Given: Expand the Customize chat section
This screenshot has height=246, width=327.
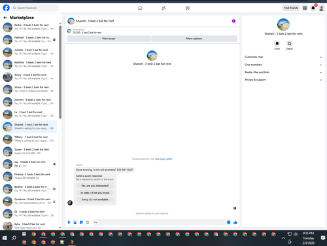Looking at the screenshot, I should coord(283,57).
